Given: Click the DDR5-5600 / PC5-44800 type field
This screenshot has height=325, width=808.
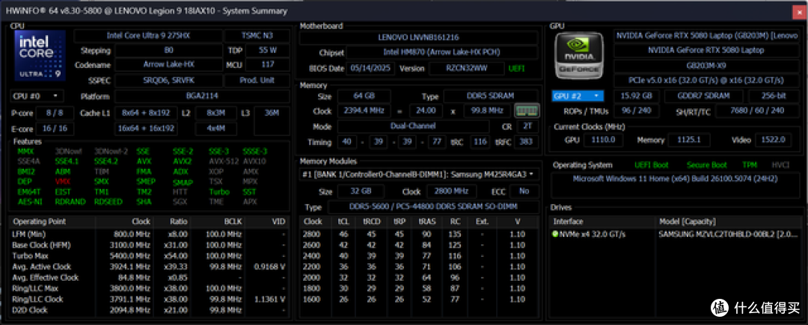Looking at the screenshot, I should pyautogui.click(x=433, y=207).
